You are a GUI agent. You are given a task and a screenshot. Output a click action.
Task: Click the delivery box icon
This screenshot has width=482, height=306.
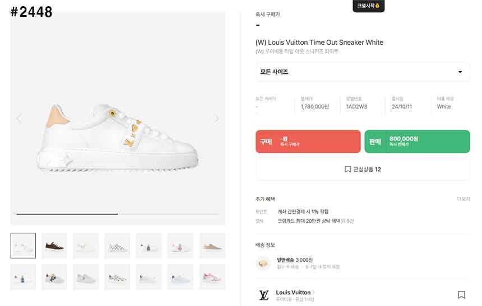[263, 263]
